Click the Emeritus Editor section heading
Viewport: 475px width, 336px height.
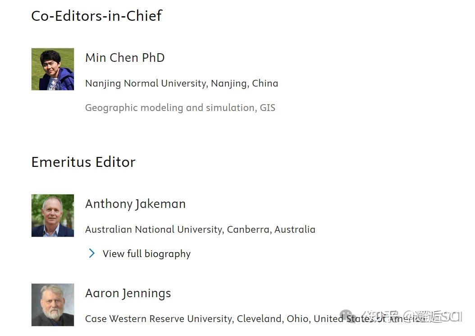[83, 162]
